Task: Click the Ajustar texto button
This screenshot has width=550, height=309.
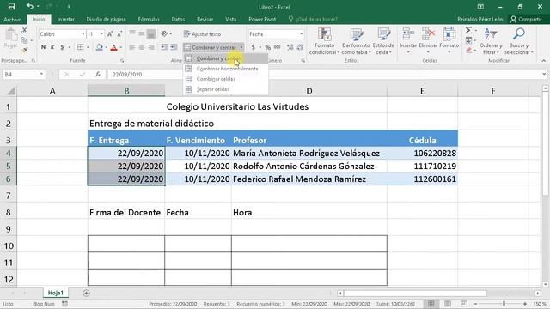Action: click(x=203, y=34)
